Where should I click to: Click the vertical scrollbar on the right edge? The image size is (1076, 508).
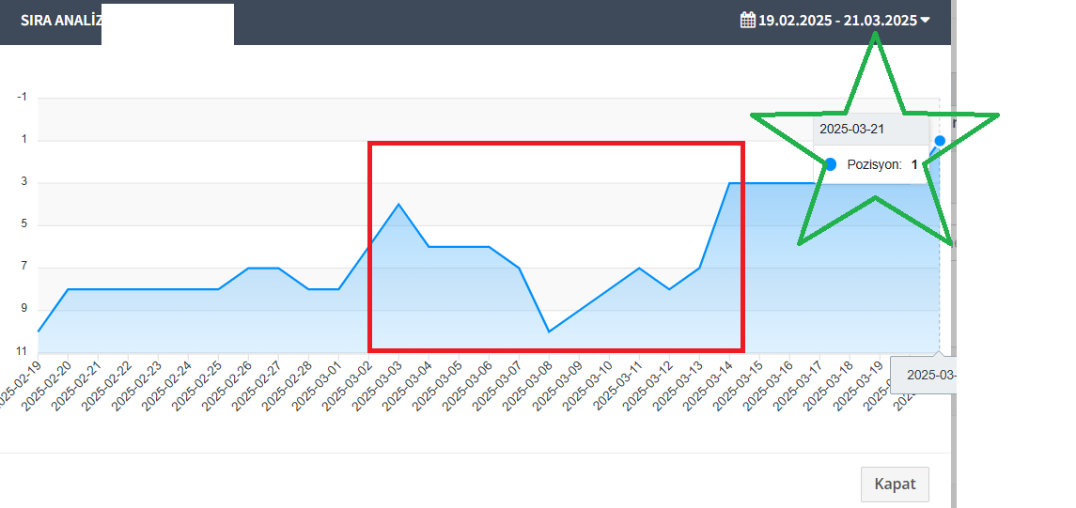[954, 254]
